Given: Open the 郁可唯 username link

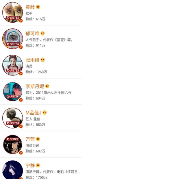Looking at the screenshot, I should (x=32, y=33).
